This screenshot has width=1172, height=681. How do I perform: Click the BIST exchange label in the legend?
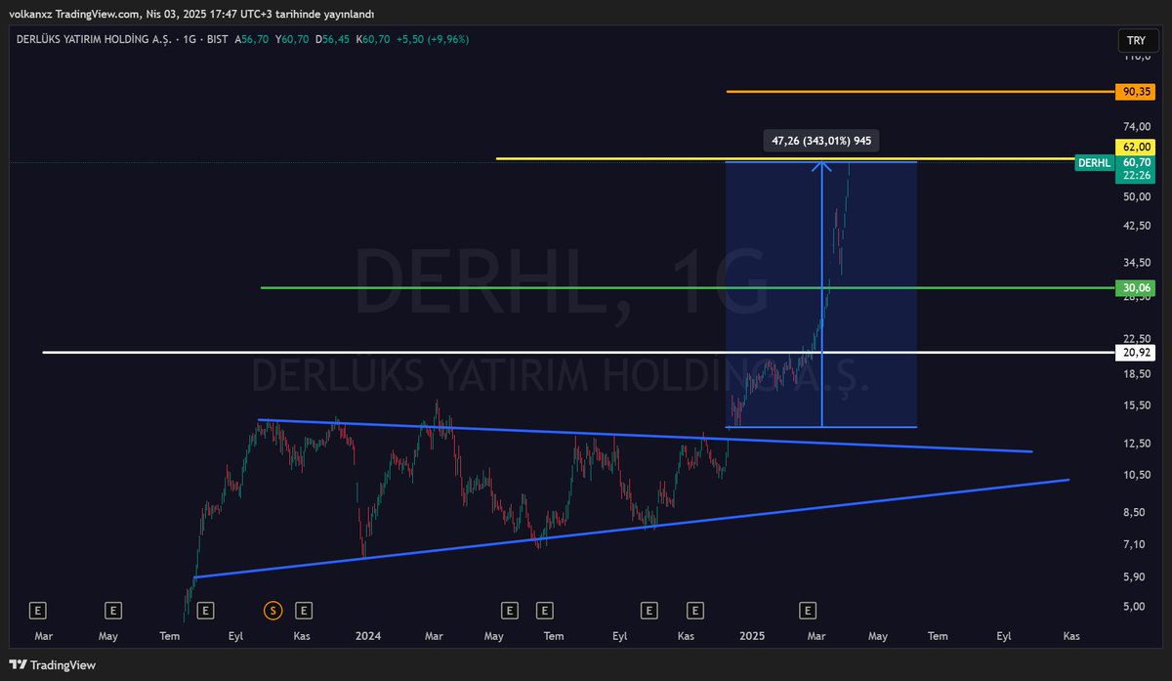[217, 40]
